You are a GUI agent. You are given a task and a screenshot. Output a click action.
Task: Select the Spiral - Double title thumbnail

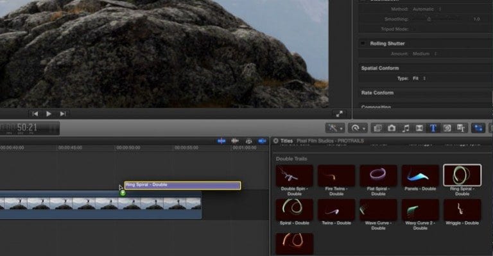294,210
